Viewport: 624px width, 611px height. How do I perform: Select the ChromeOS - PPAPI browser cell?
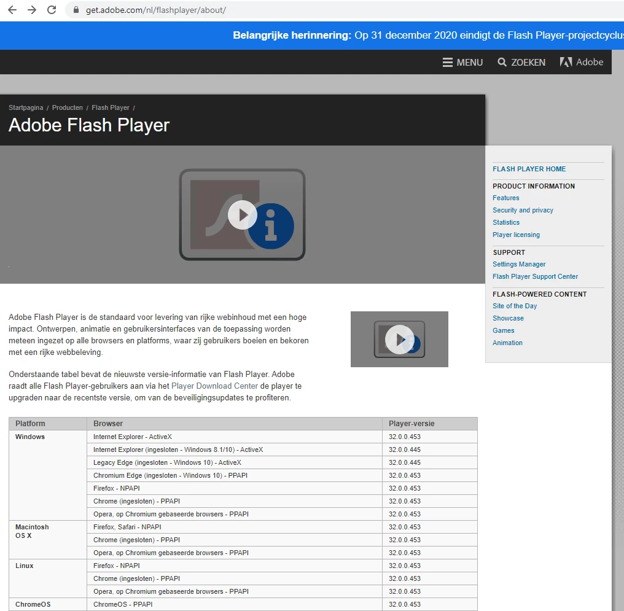click(235, 604)
